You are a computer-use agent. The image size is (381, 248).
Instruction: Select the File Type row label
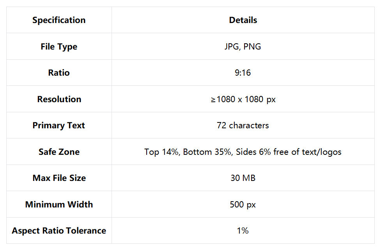tap(59, 47)
